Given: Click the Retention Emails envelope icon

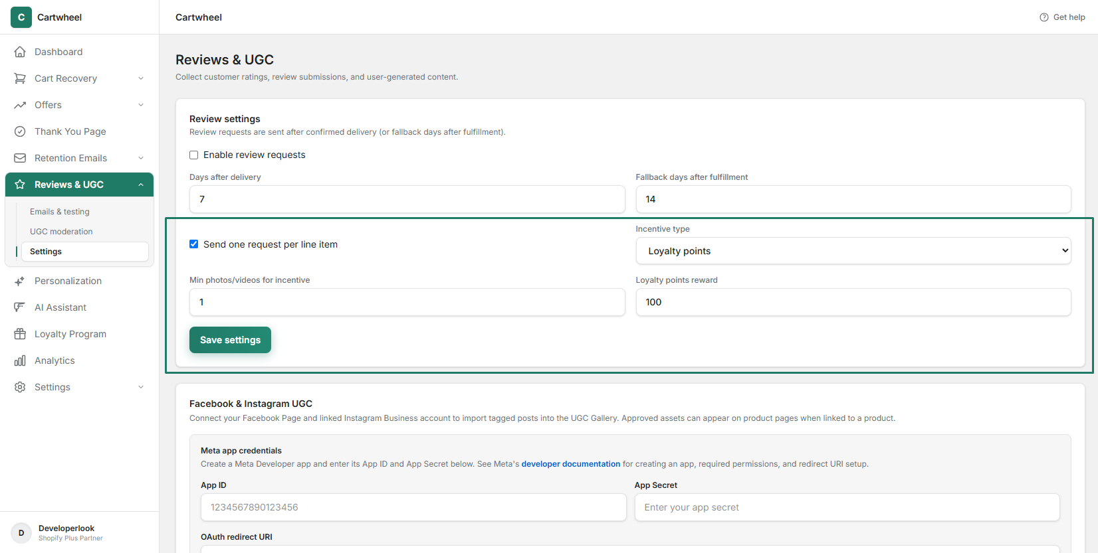Looking at the screenshot, I should coord(20,158).
